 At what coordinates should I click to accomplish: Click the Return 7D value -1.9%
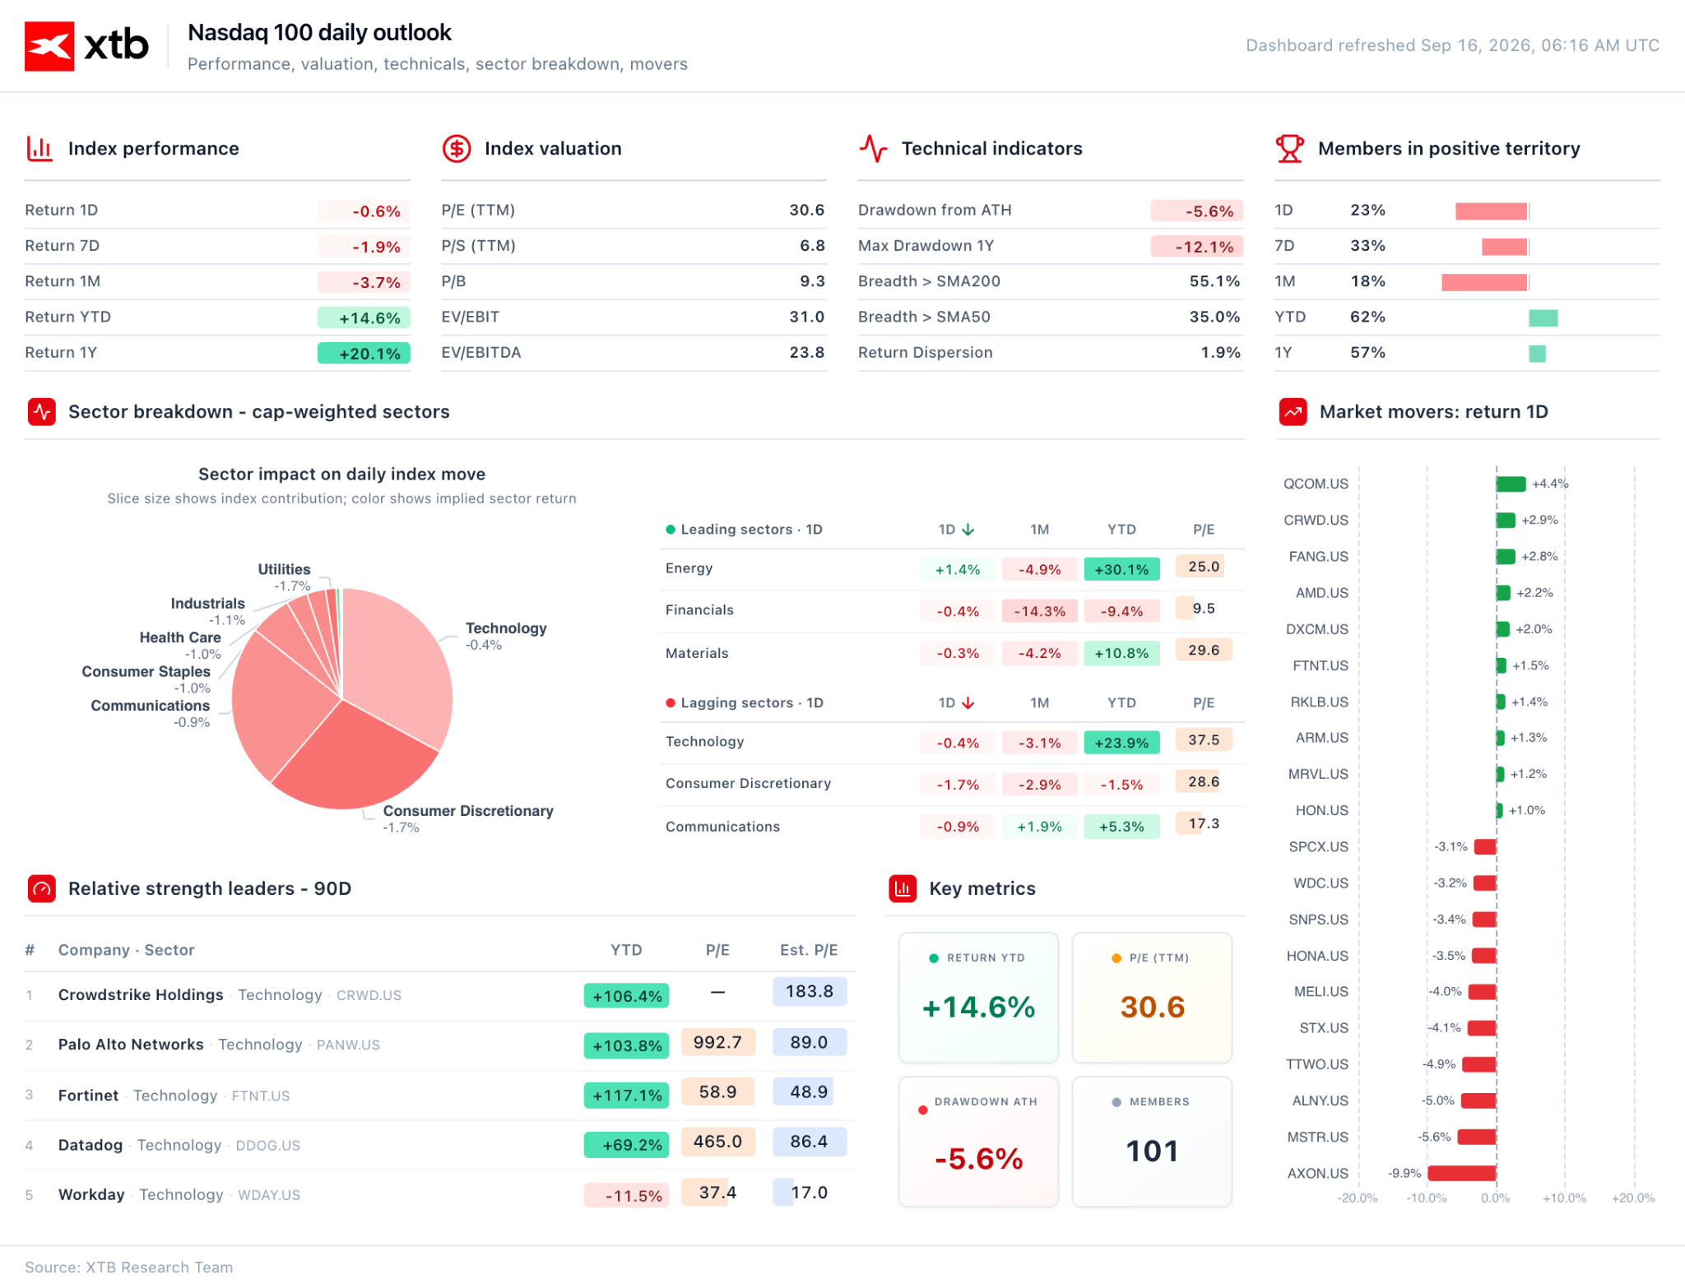(364, 247)
